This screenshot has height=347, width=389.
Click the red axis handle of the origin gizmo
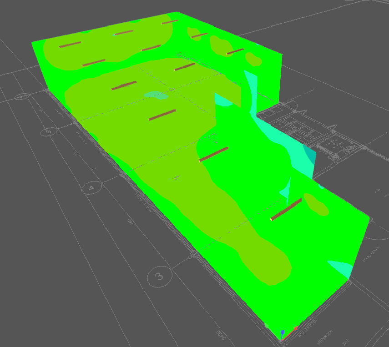(295, 328)
